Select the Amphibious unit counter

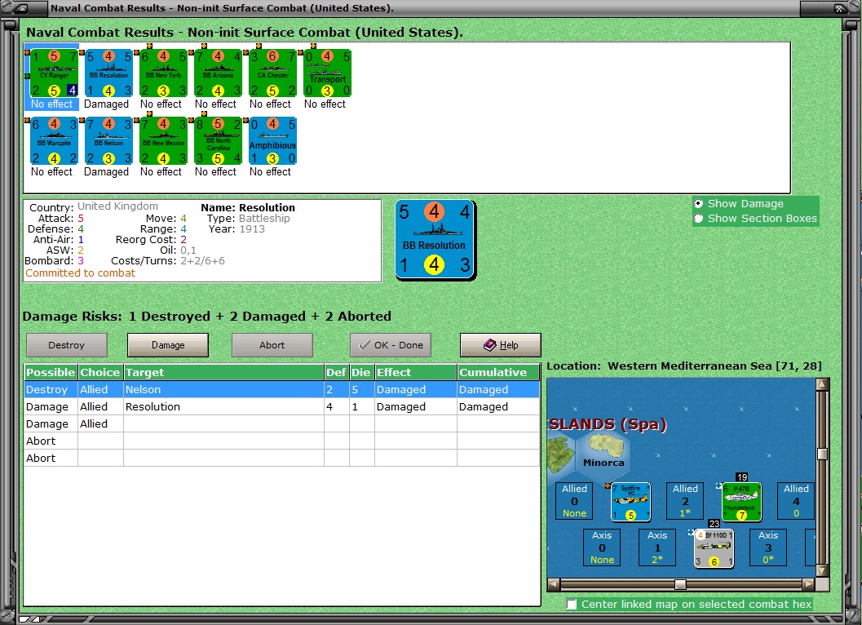(272, 141)
